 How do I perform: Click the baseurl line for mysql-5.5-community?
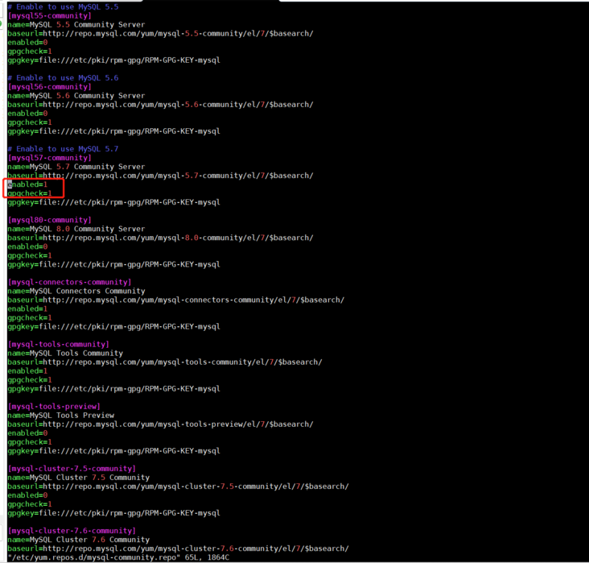coord(160,34)
